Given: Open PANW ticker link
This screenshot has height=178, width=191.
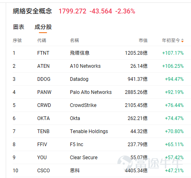Looking at the screenshot, I should [x=44, y=92].
